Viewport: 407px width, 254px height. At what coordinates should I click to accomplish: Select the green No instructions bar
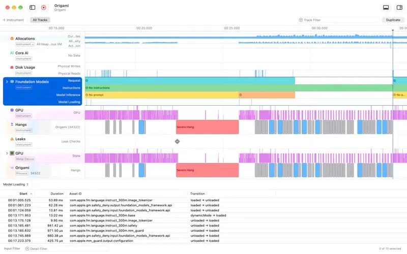point(239,88)
